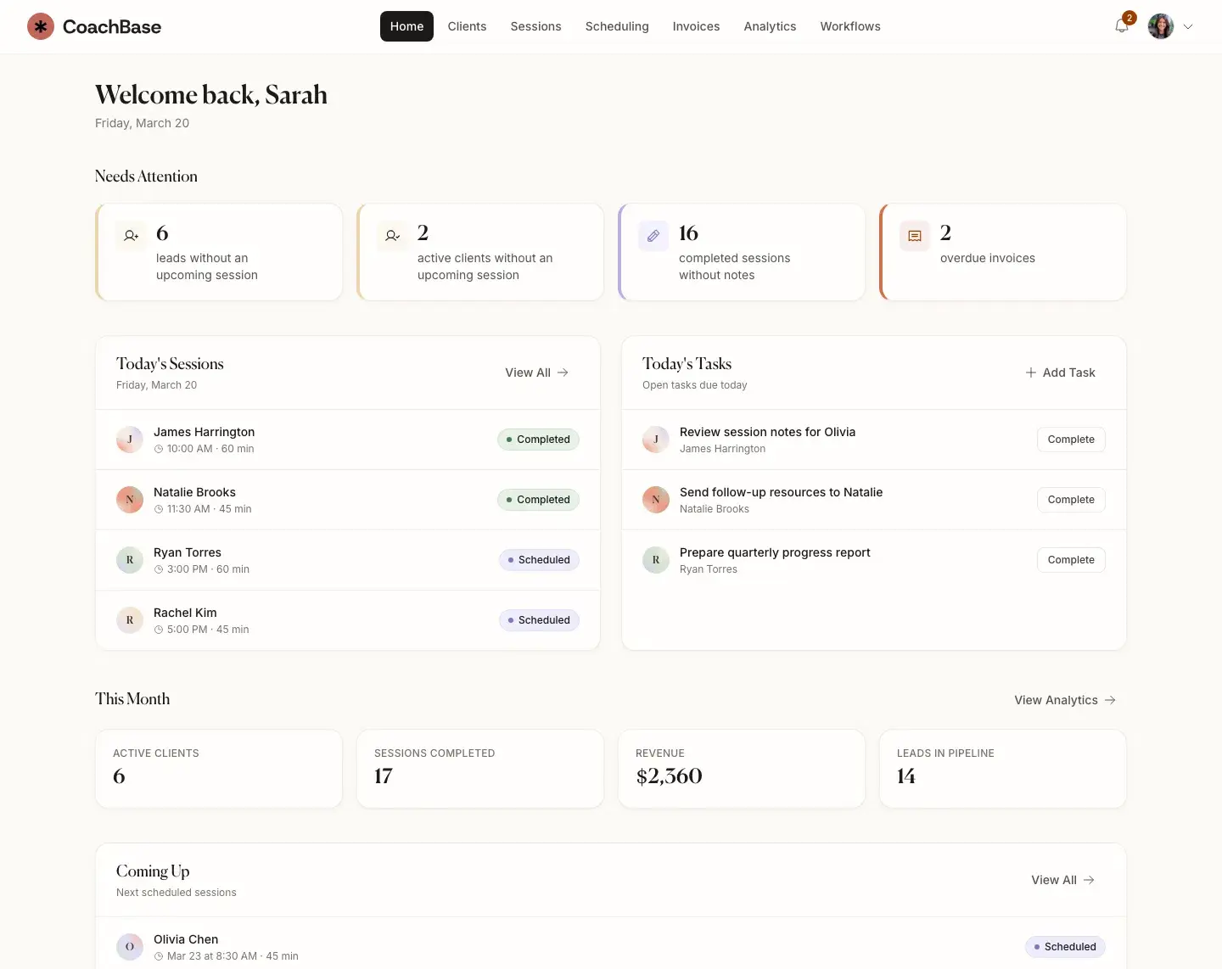Click the pencil icon for sessions without notes
Screen dimensions: 1222x969
click(x=653, y=236)
